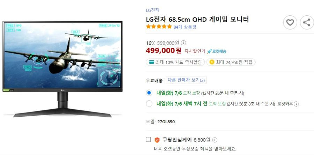Screen dimensions: 314x155
Task: Click the product title LG전자 68.5cm QHD 게이밍 모니터
Action: 197,20
